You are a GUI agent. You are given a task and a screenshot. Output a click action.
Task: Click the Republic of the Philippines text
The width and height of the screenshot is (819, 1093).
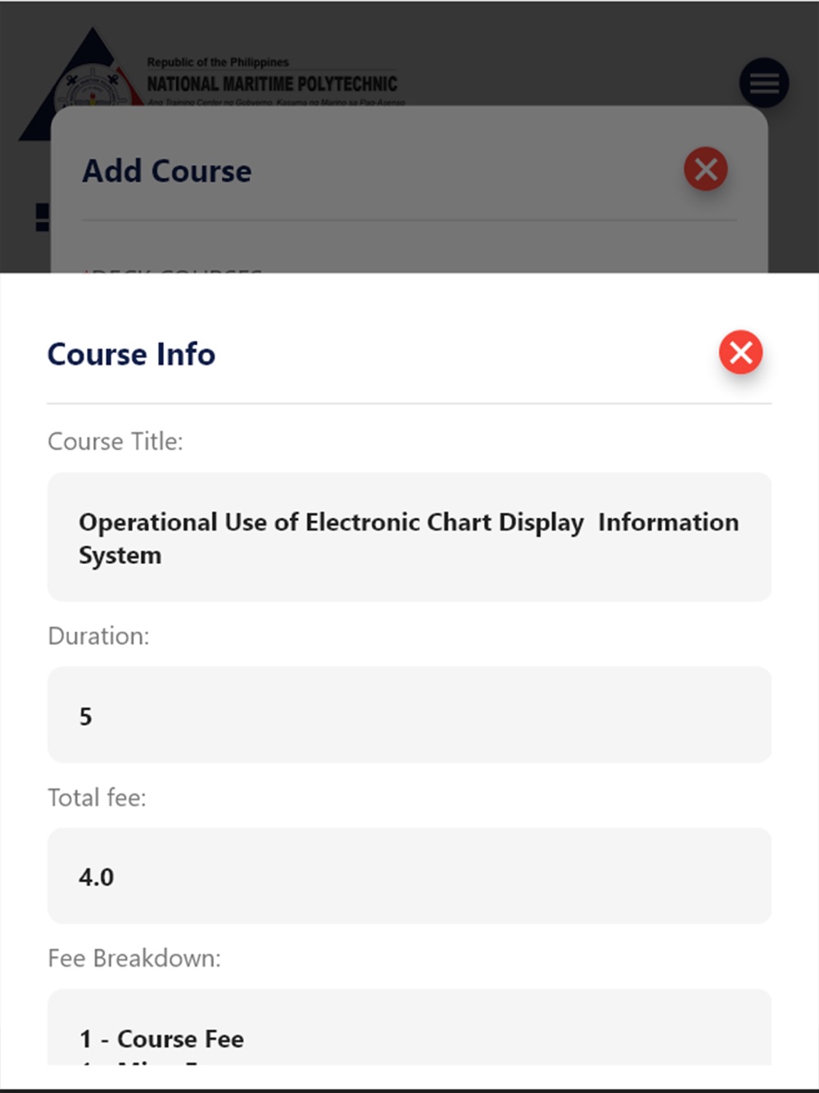tap(218, 62)
